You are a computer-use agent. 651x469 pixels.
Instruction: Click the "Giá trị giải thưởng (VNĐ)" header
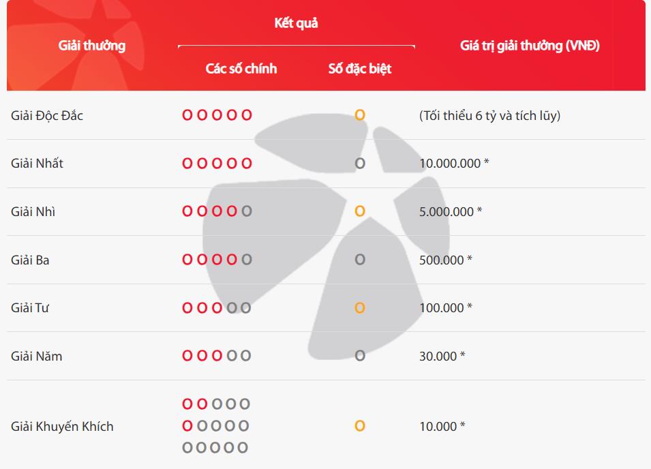[530, 46]
